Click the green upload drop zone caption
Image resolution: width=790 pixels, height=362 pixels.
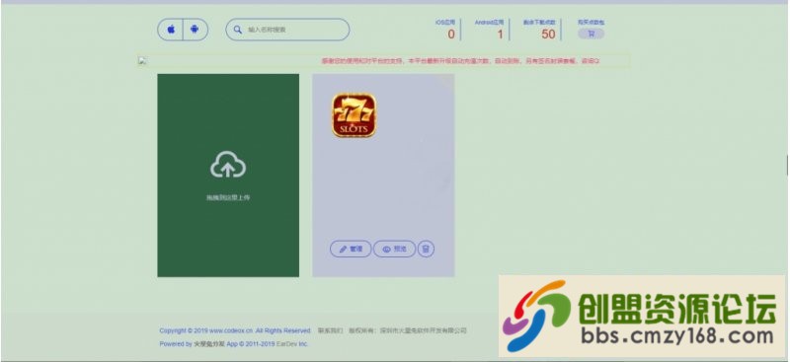228,198
